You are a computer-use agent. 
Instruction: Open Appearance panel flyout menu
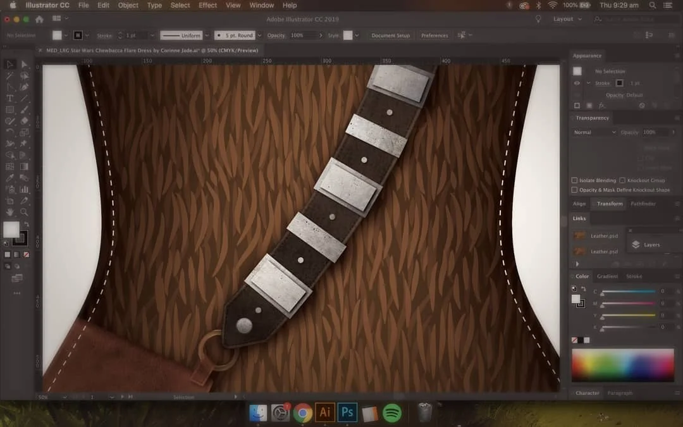[677, 56]
